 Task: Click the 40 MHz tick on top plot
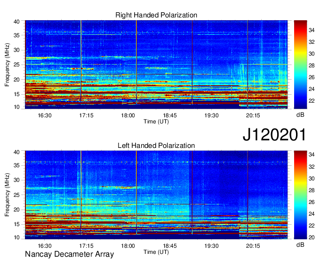point(17,22)
